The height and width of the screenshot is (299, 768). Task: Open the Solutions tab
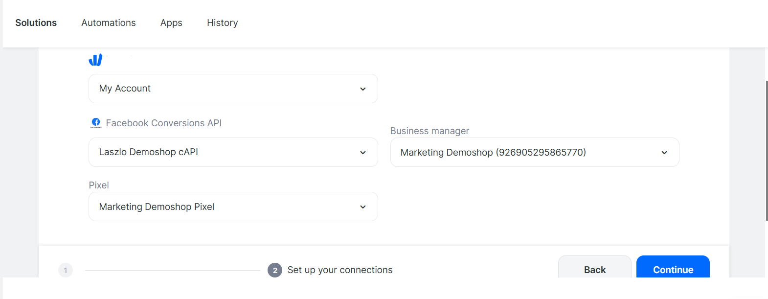36,23
